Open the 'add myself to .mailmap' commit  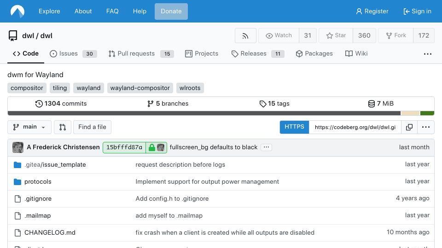pyautogui.click(x=169, y=216)
